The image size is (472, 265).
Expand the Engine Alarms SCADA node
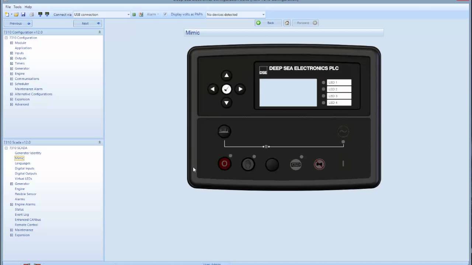click(x=11, y=204)
